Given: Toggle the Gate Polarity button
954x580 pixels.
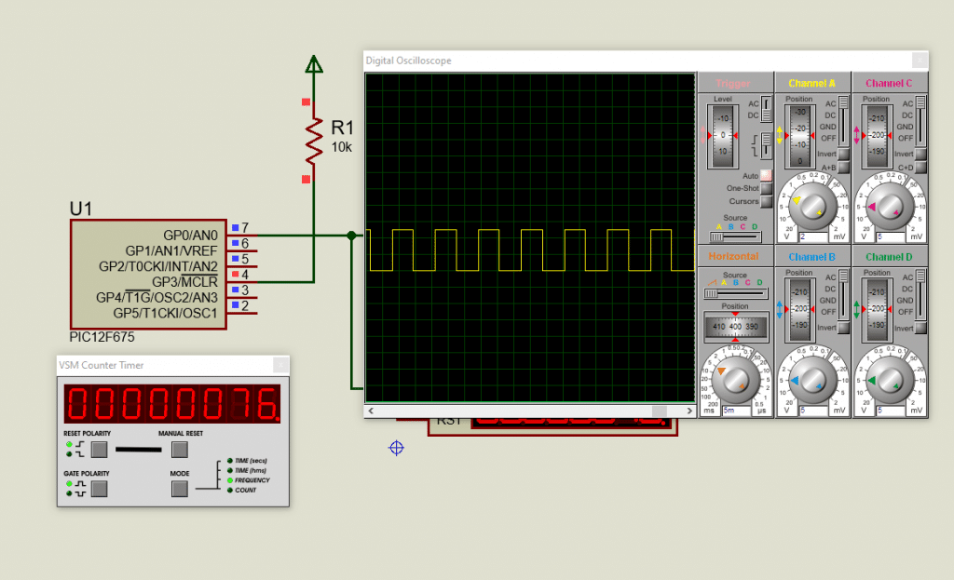Looking at the screenshot, I should pyautogui.click(x=99, y=489).
